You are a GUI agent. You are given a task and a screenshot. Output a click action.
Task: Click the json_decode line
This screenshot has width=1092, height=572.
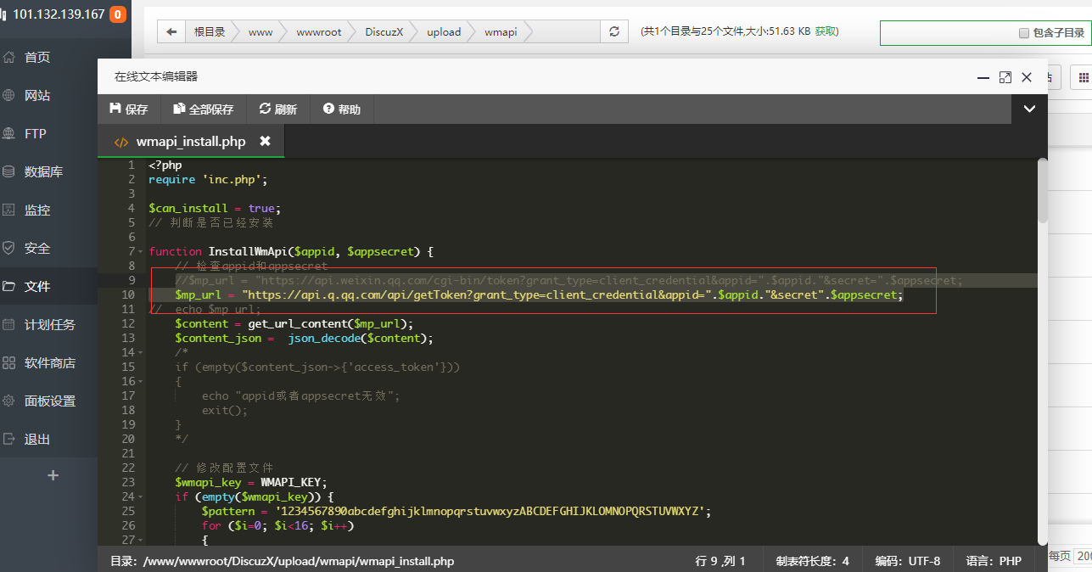coord(304,338)
